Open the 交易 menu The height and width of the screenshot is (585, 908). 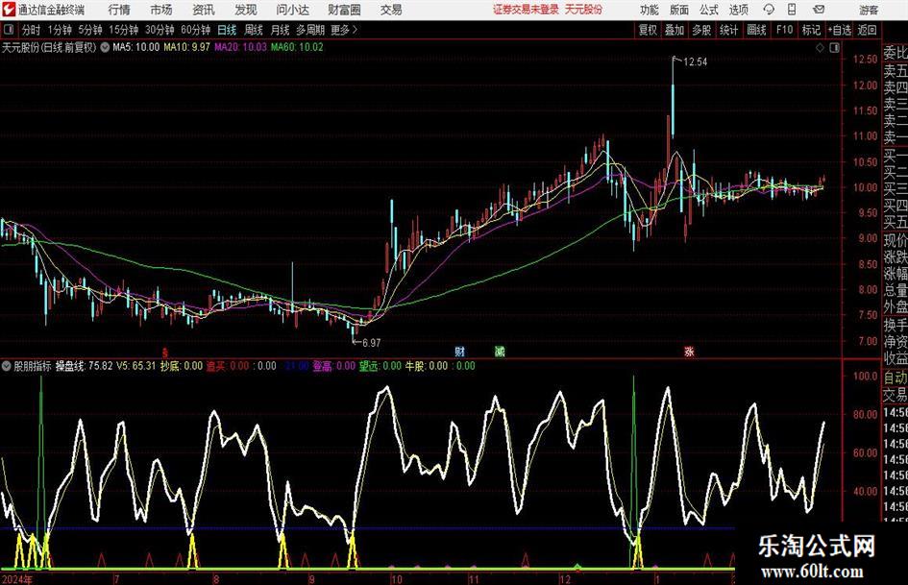[x=391, y=10]
